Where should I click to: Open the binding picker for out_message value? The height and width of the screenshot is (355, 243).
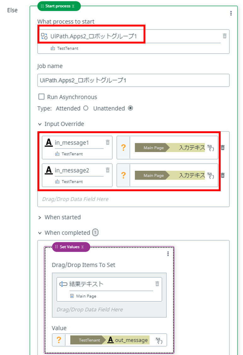click(159, 340)
